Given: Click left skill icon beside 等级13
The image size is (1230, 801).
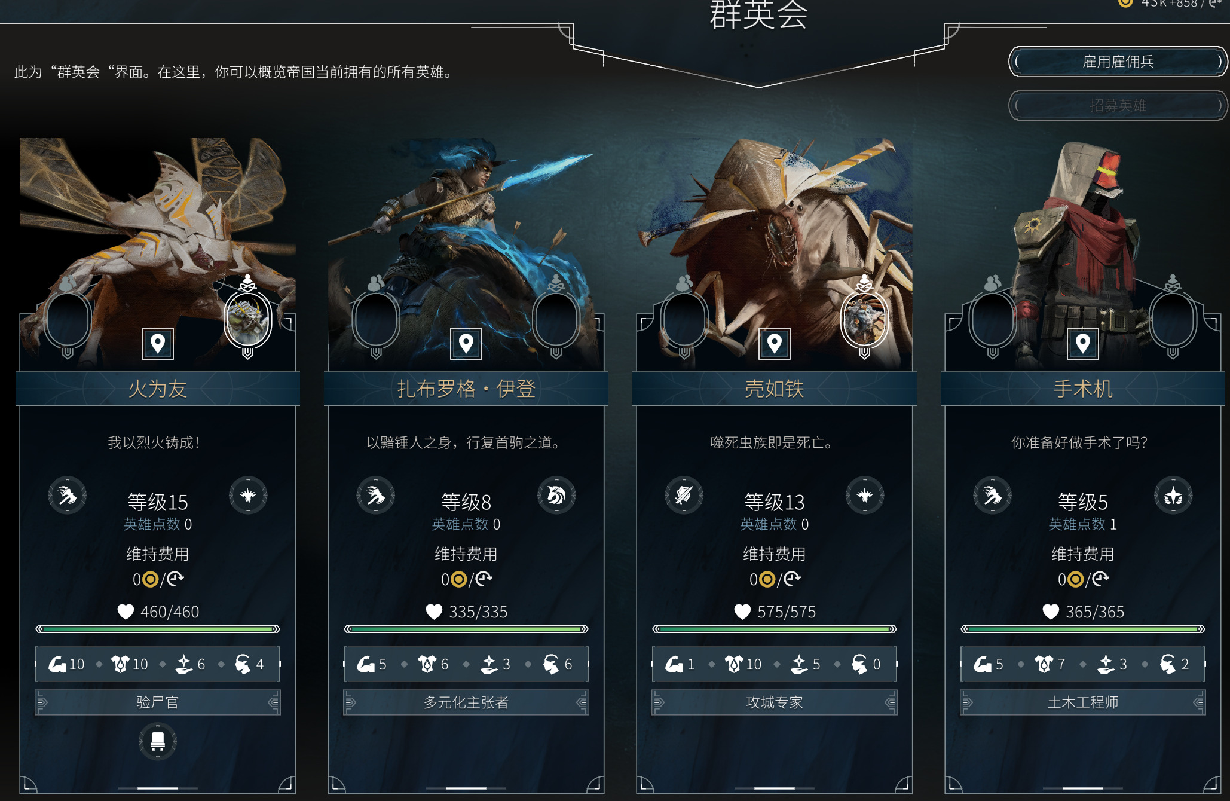Looking at the screenshot, I should tap(684, 495).
